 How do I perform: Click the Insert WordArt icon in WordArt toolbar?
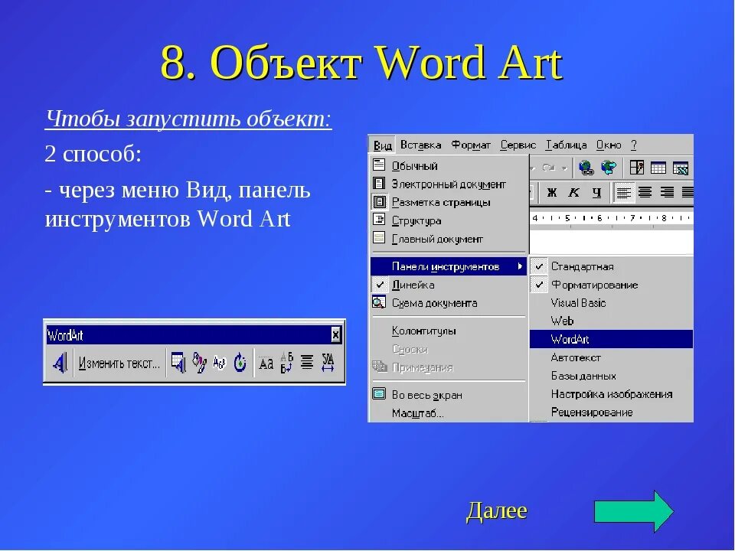coord(60,363)
